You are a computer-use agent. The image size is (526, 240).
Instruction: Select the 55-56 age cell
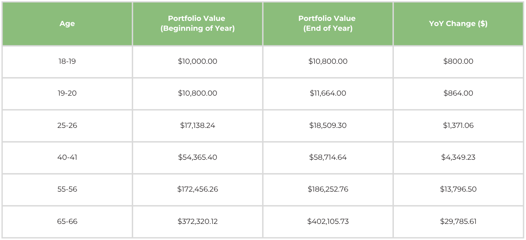67,189
